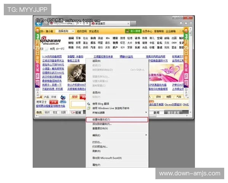
Task: Choose 打印预览(N)... menu entry
Action: 117,147
